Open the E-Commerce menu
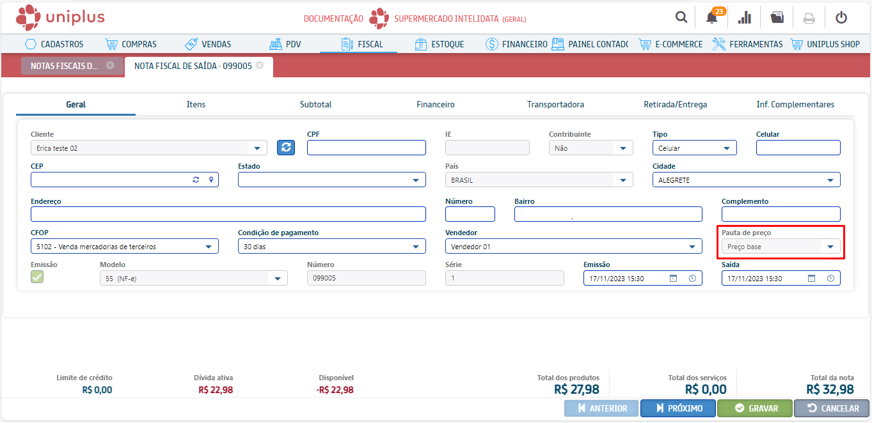872x423 pixels. 670,44
